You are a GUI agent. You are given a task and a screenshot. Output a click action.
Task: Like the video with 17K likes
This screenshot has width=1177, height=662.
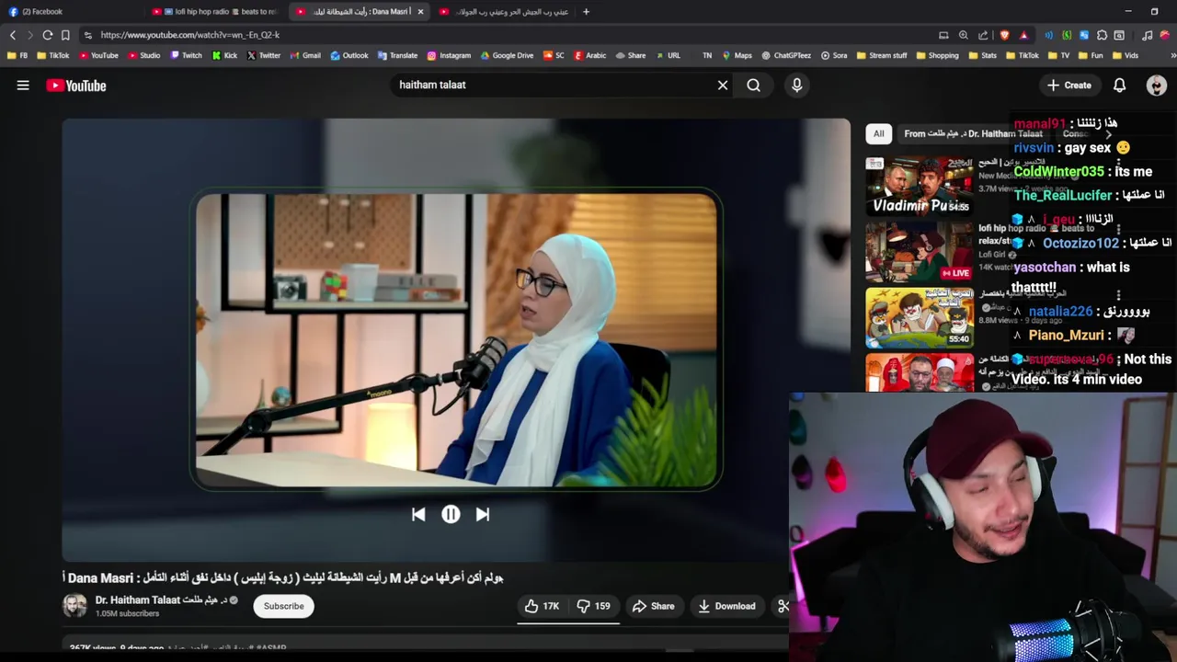[x=542, y=606]
